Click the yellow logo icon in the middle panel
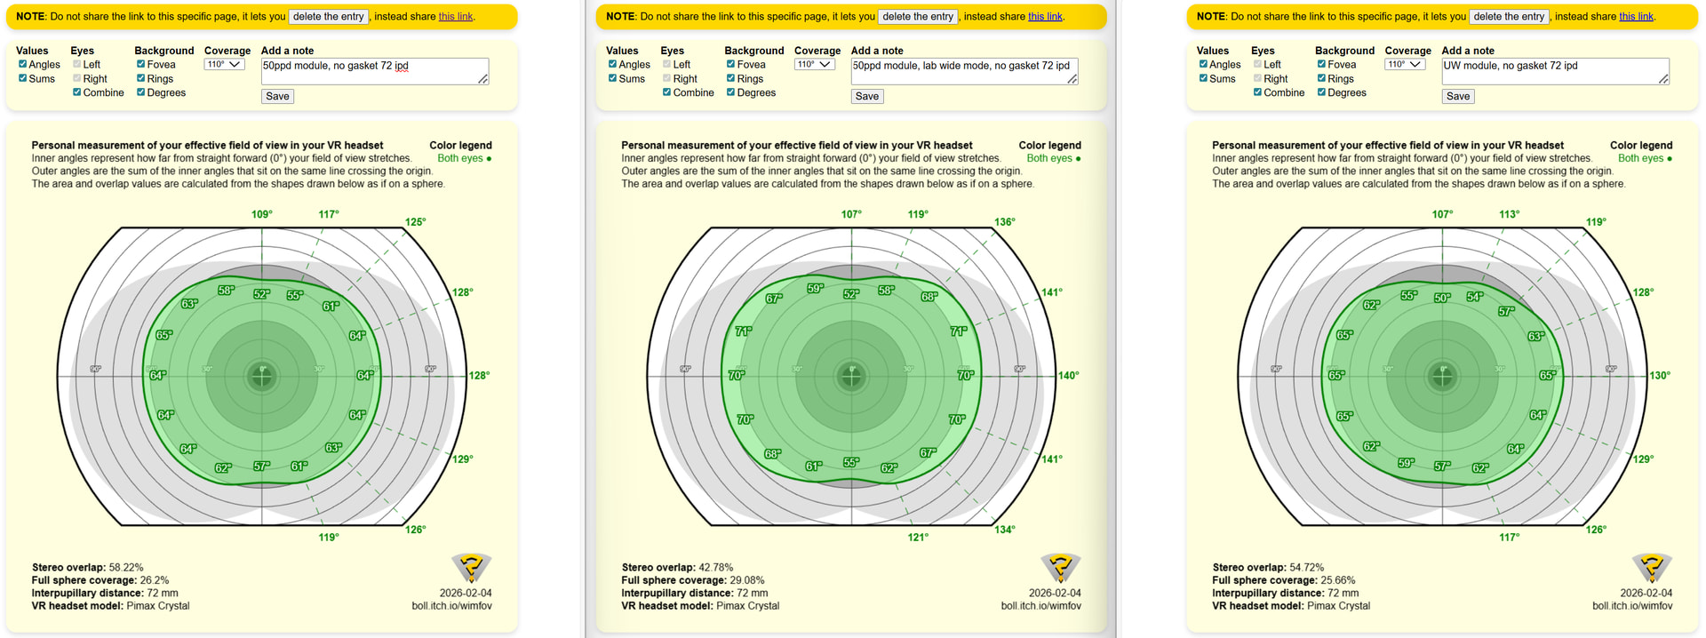1706x638 pixels. 1060,567
